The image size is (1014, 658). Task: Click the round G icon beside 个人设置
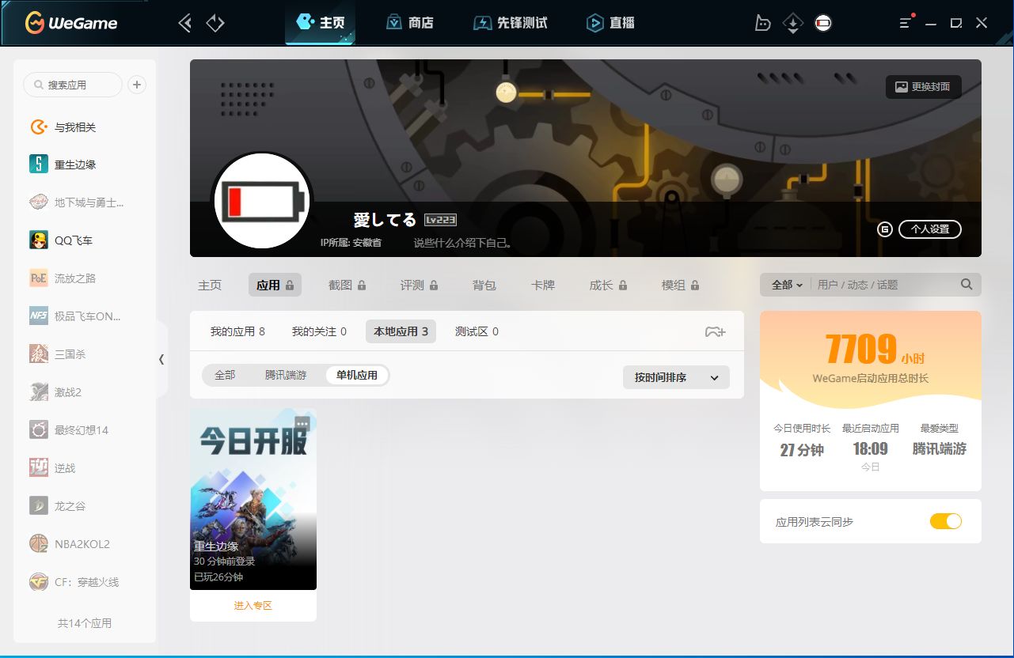885,229
